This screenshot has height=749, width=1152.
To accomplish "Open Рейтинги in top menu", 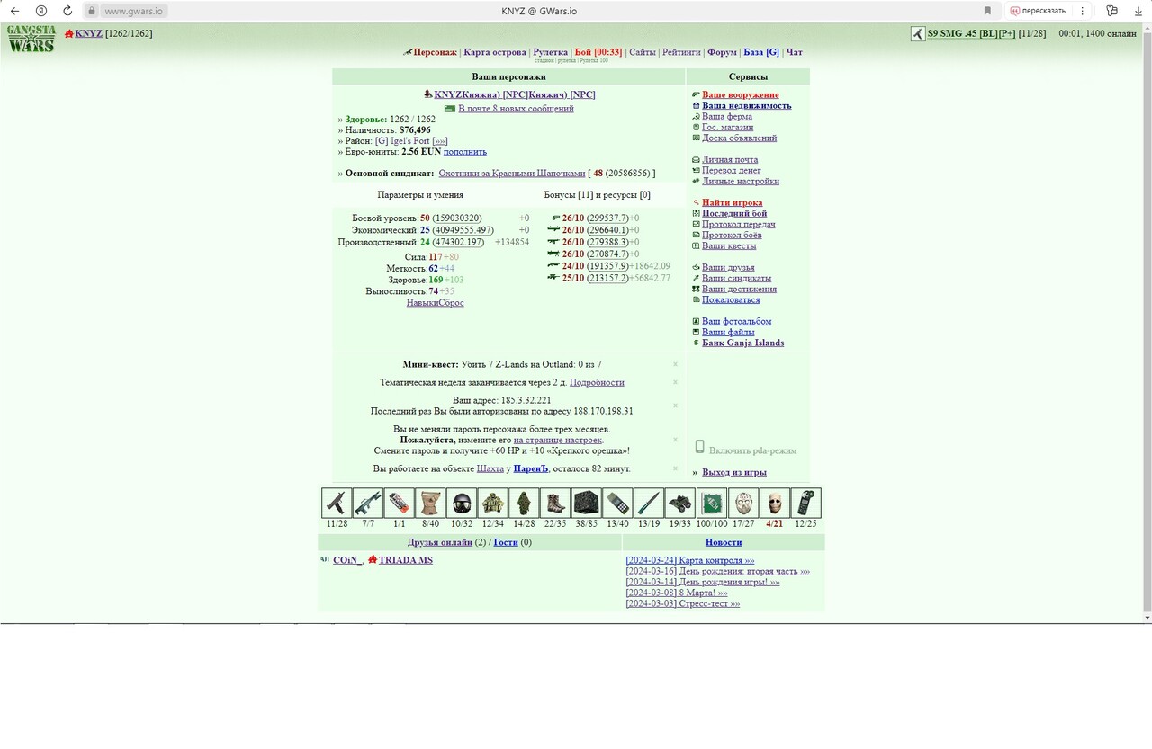I will coord(681,52).
